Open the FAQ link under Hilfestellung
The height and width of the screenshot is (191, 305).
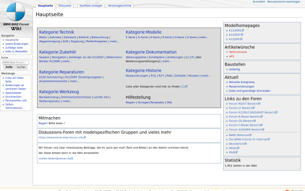pos(169,102)
